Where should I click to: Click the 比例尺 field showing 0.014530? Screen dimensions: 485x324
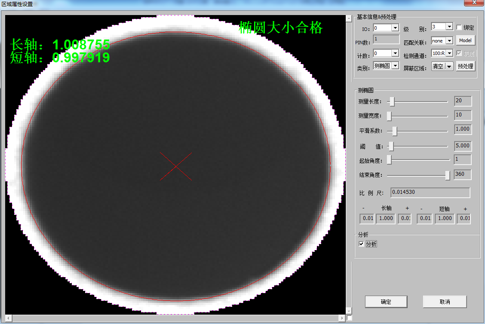[430, 193]
